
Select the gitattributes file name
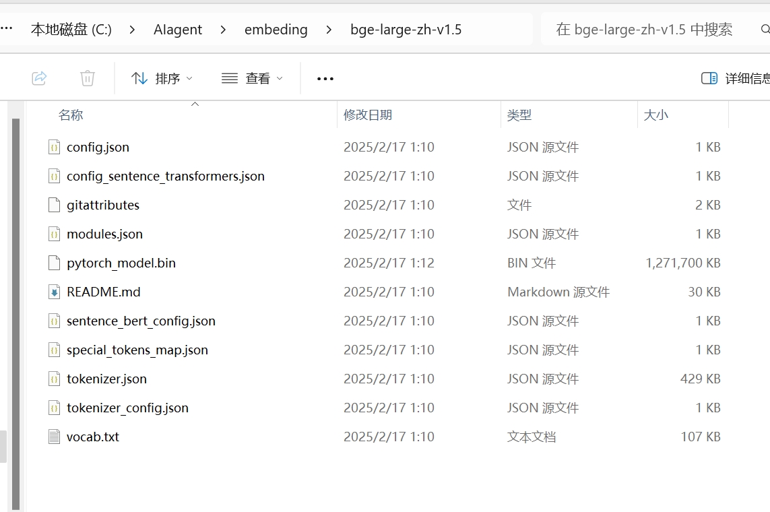pos(103,205)
